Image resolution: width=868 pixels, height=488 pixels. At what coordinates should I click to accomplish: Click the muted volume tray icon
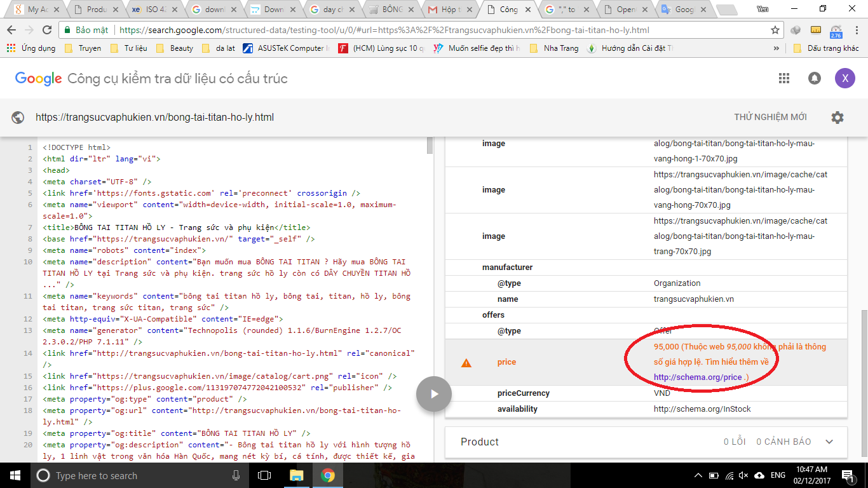pos(743,475)
